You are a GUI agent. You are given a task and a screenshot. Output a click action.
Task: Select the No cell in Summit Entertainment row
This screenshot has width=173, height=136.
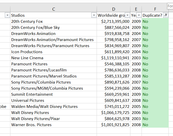point(155,94)
